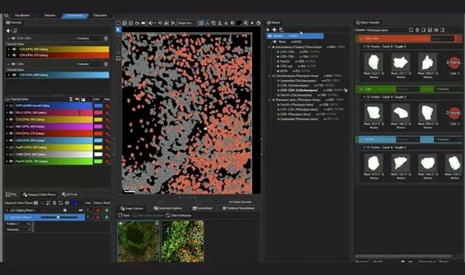Click the grid tool icon left of viewer
Viewport: 465px width, 275px height.
118,59
